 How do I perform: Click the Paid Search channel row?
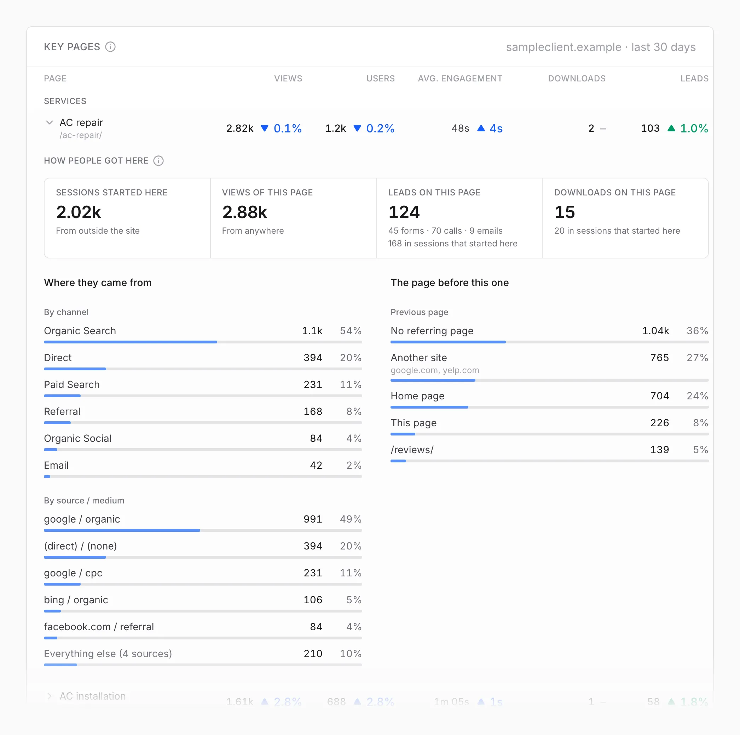203,388
